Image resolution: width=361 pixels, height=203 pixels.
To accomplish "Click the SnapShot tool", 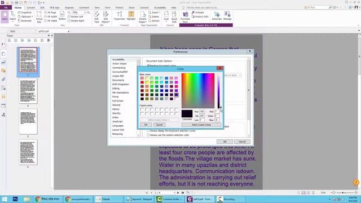I will click(x=25, y=12).
